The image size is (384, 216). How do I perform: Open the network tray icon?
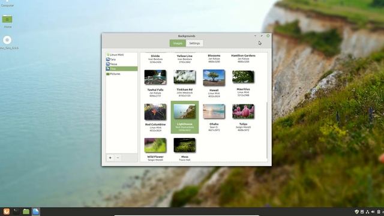pos(367,212)
